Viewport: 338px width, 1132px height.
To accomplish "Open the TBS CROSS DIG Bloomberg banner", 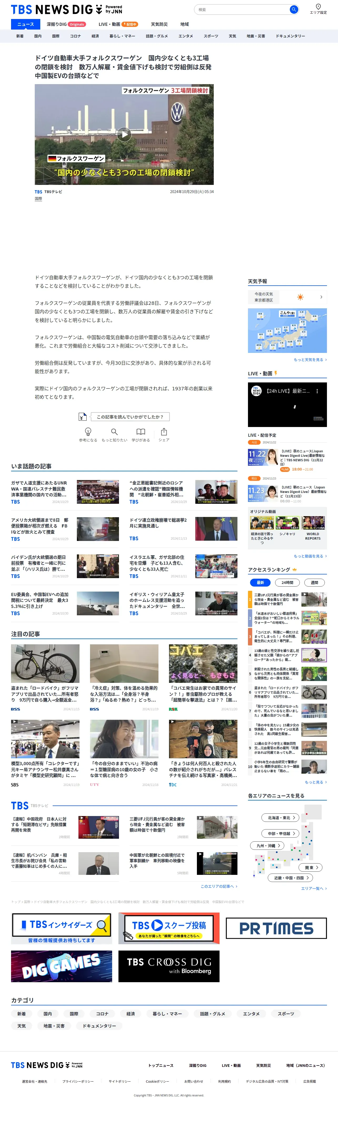I will pos(169,966).
